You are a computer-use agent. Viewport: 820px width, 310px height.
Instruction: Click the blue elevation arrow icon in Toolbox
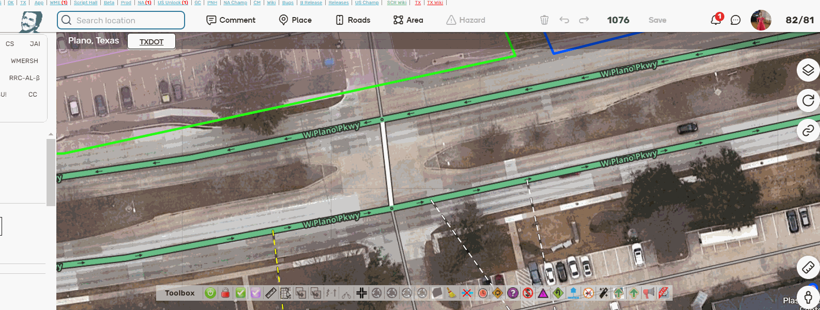[x=573, y=293]
